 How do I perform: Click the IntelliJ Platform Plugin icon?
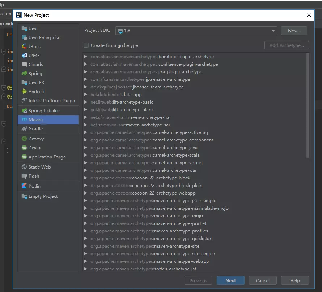tap(24, 101)
